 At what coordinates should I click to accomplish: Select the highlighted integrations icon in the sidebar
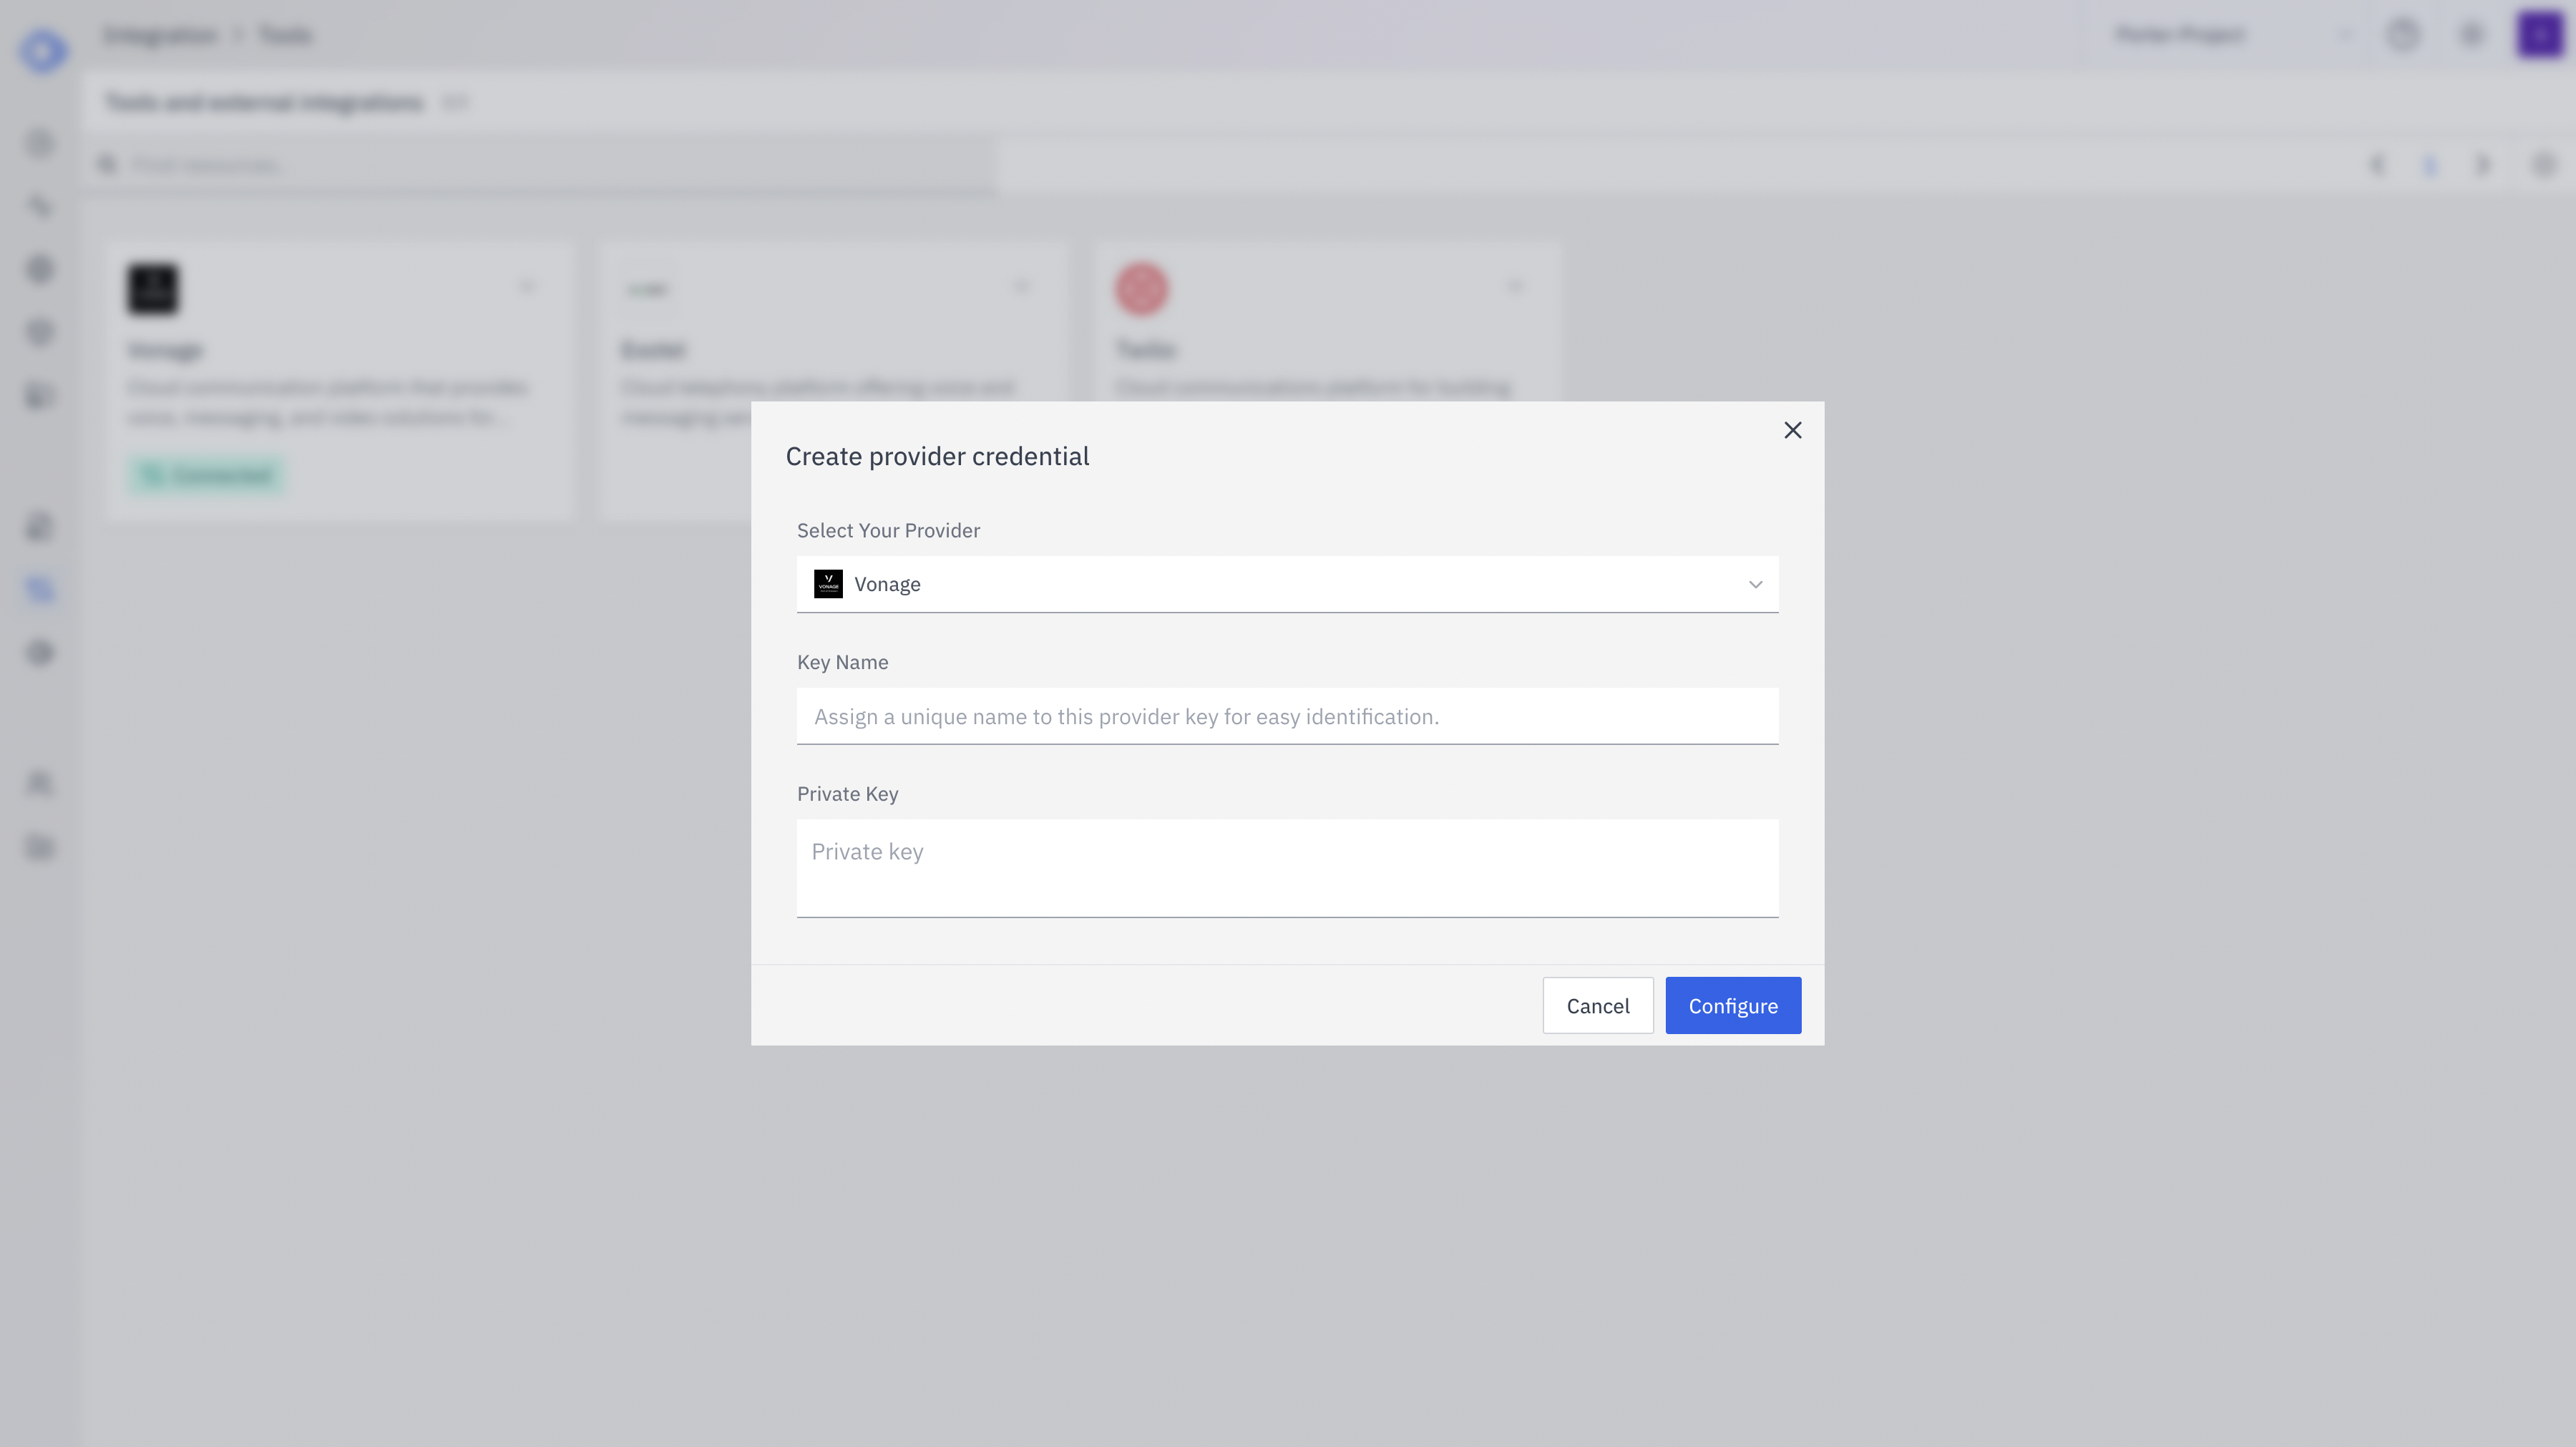[39, 588]
